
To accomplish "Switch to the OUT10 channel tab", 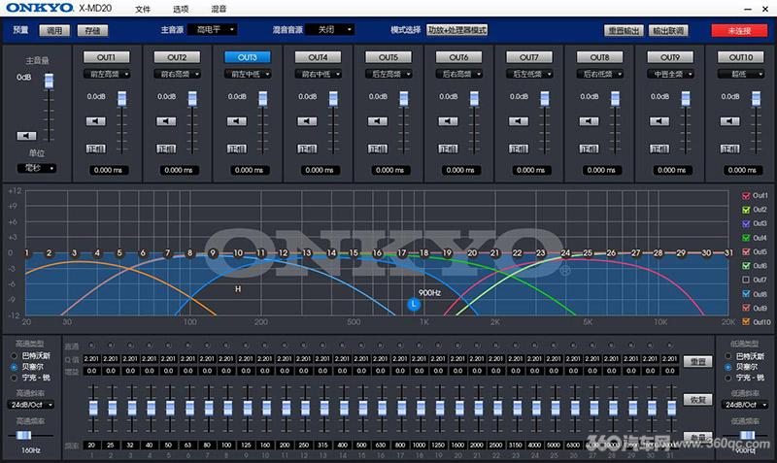I will [x=740, y=57].
